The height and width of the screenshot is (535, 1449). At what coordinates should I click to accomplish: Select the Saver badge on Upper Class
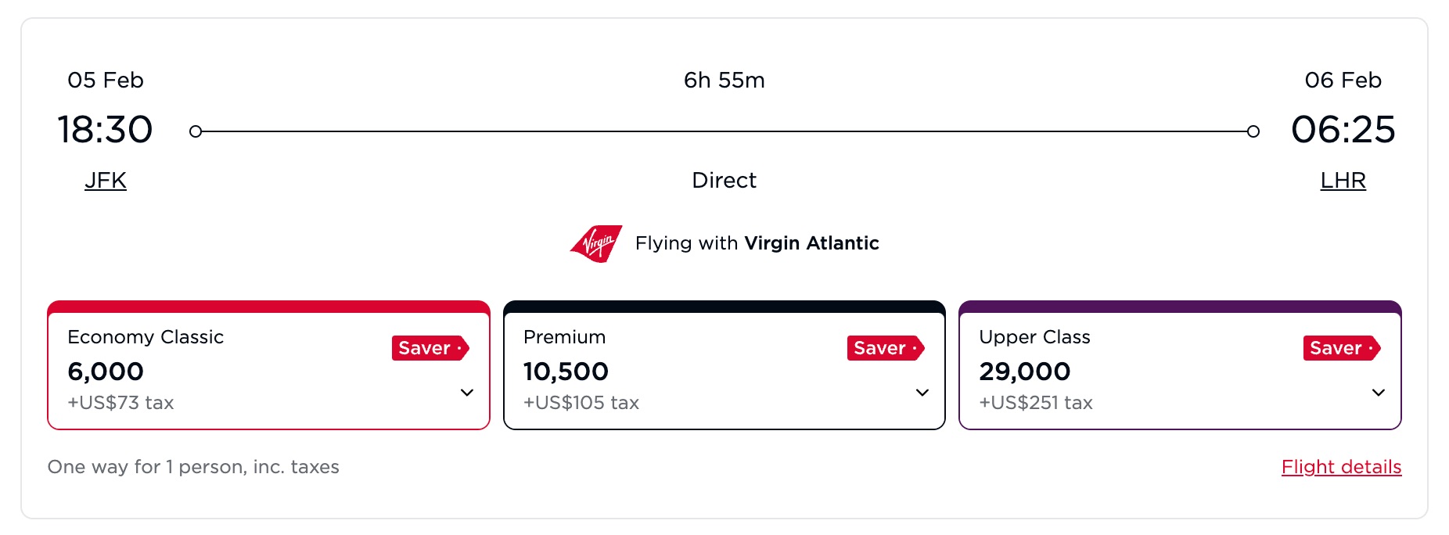coord(1341,349)
